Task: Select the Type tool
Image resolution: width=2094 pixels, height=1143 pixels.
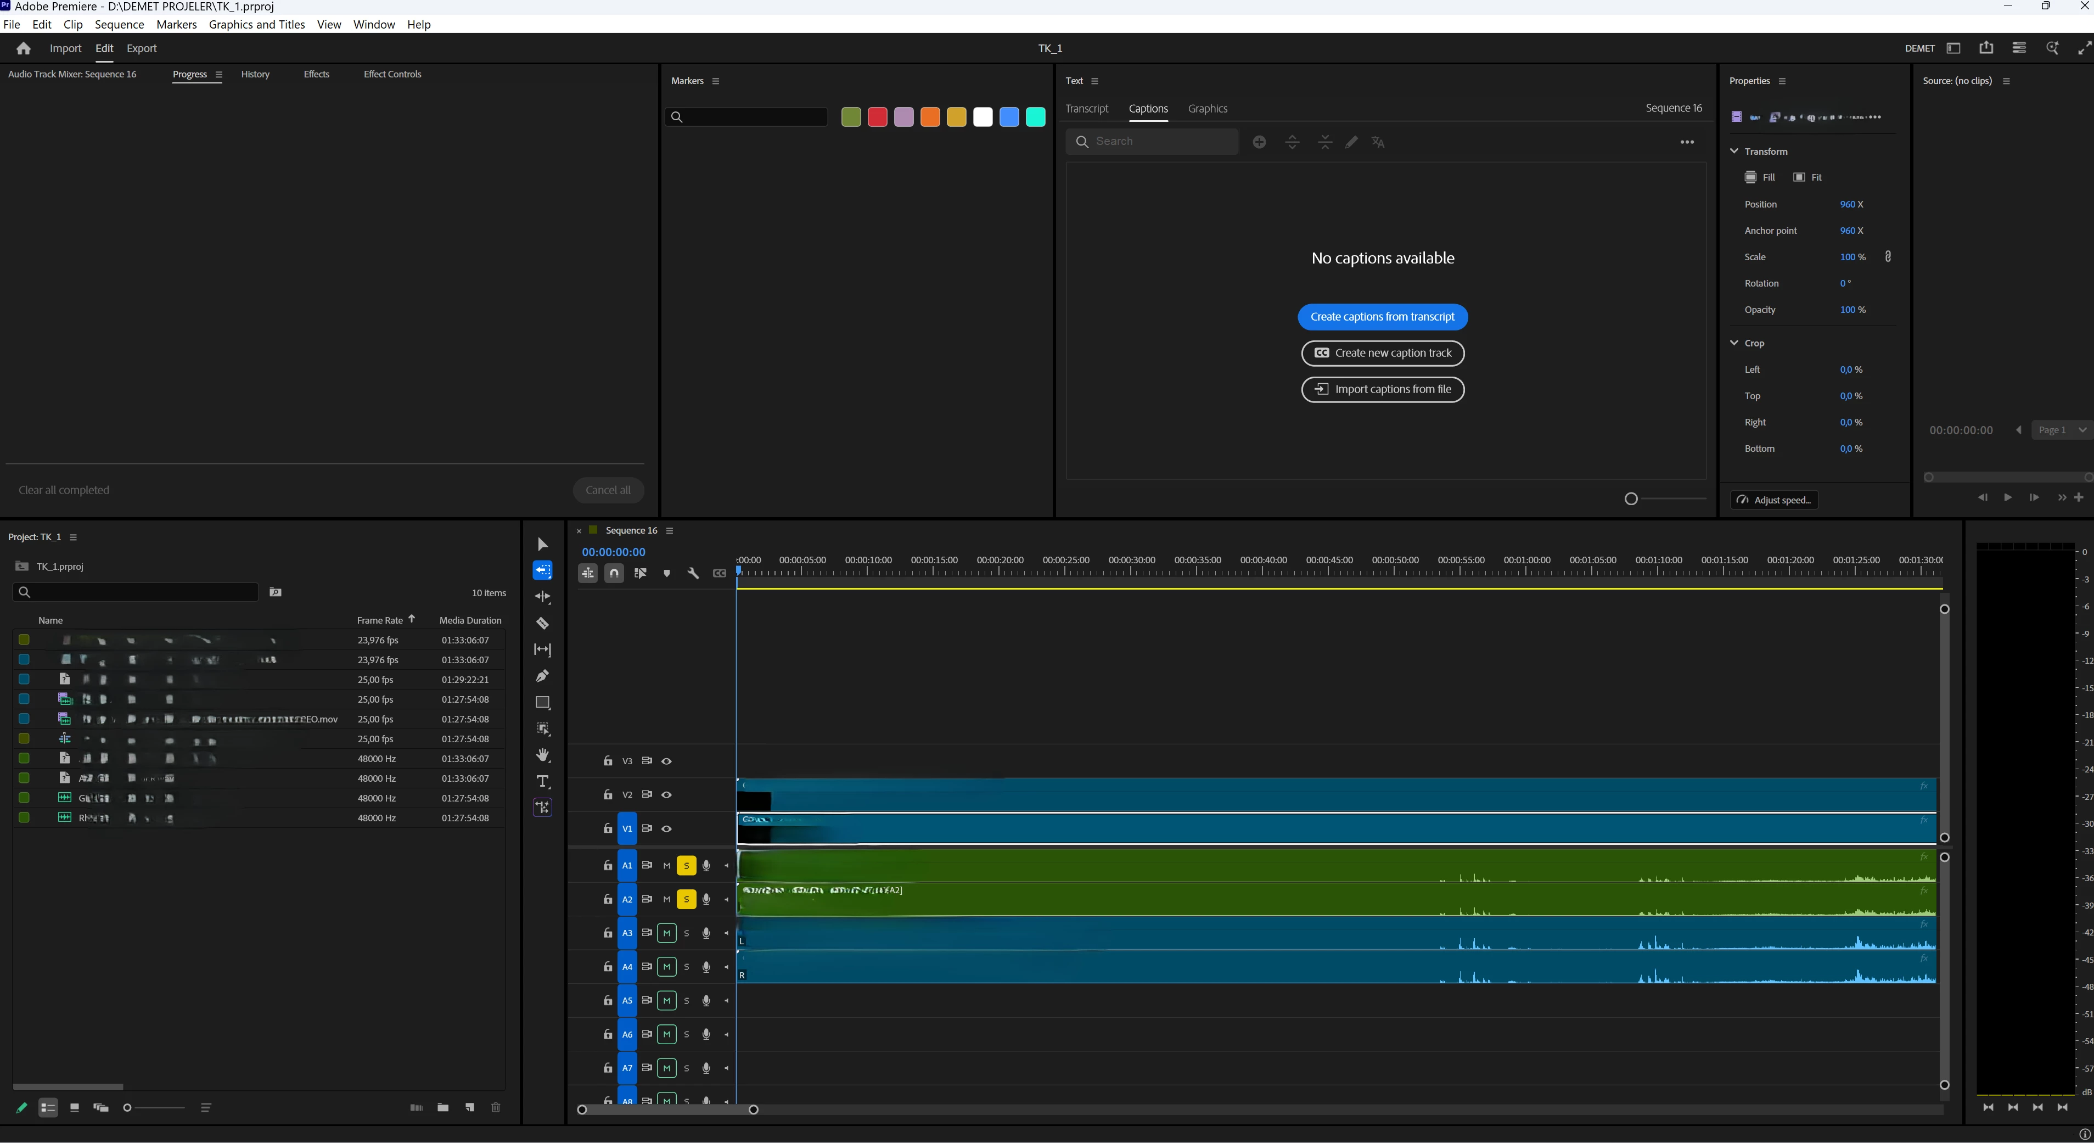Action: click(x=542, y=782)
